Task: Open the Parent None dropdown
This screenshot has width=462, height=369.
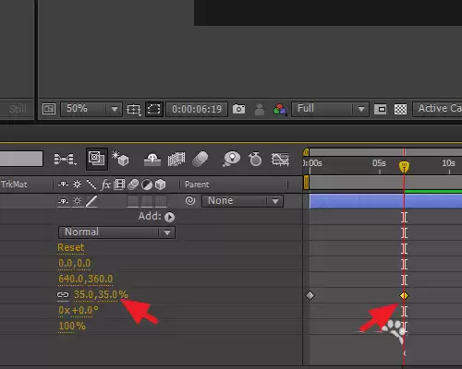Action: click(242, 201)
